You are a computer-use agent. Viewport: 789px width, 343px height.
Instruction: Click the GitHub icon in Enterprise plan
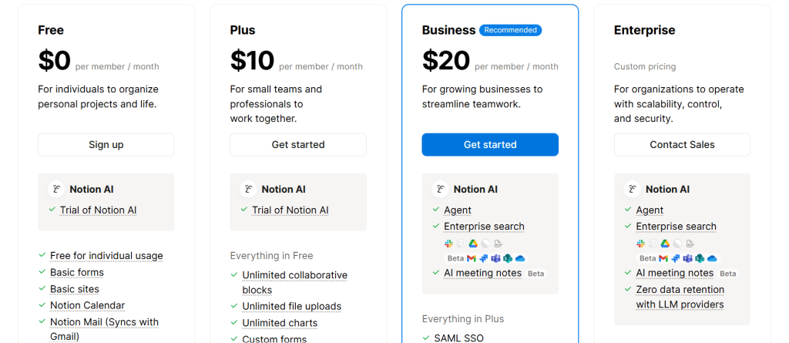653,244
